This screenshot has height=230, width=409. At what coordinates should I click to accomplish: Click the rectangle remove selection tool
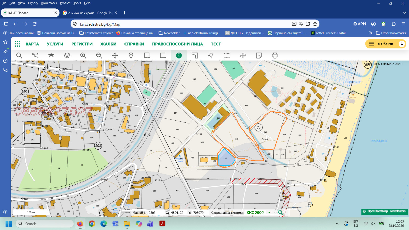coord(163,55)
